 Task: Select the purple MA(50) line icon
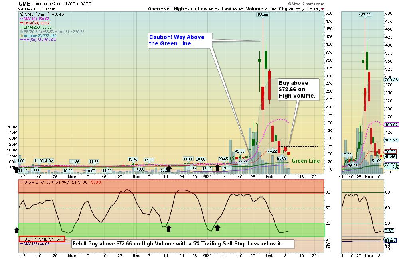(21, 40)
